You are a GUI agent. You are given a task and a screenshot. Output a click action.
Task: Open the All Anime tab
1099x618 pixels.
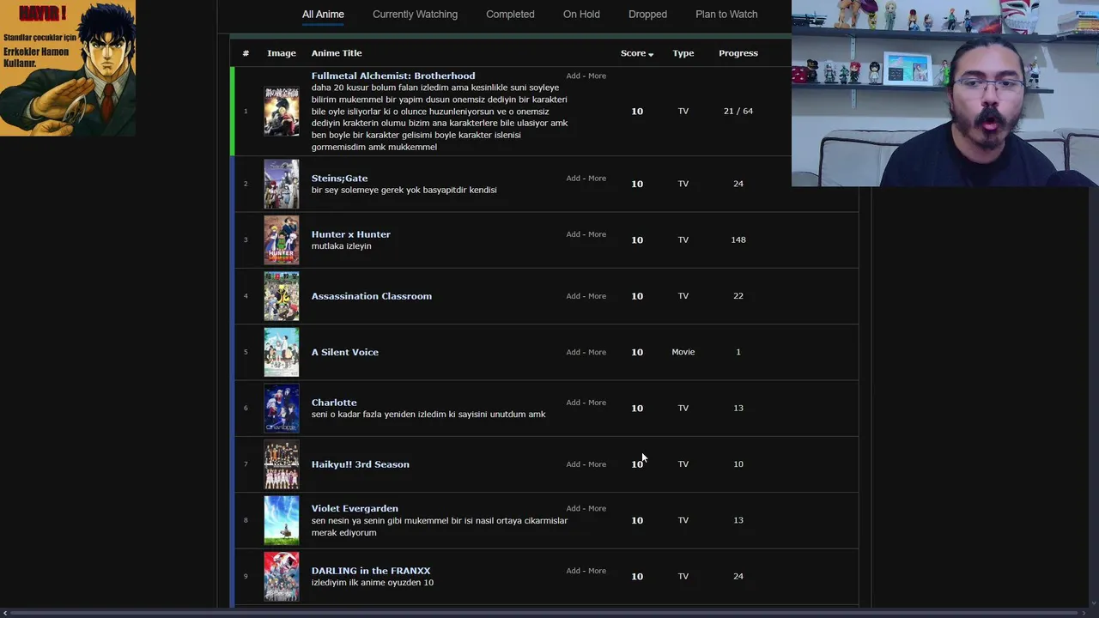coord(323,14)
